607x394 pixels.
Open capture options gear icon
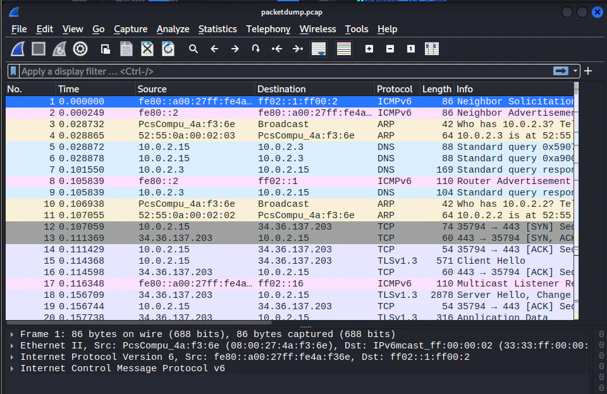coord(80,49)
